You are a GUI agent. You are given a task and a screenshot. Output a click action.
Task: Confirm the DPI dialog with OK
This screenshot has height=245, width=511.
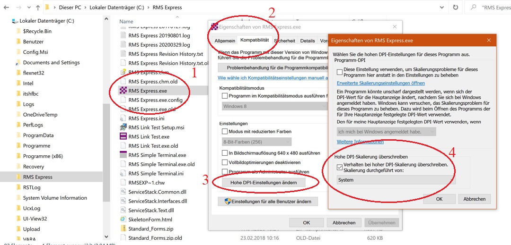pyautogui.click(x=439, y=199)
